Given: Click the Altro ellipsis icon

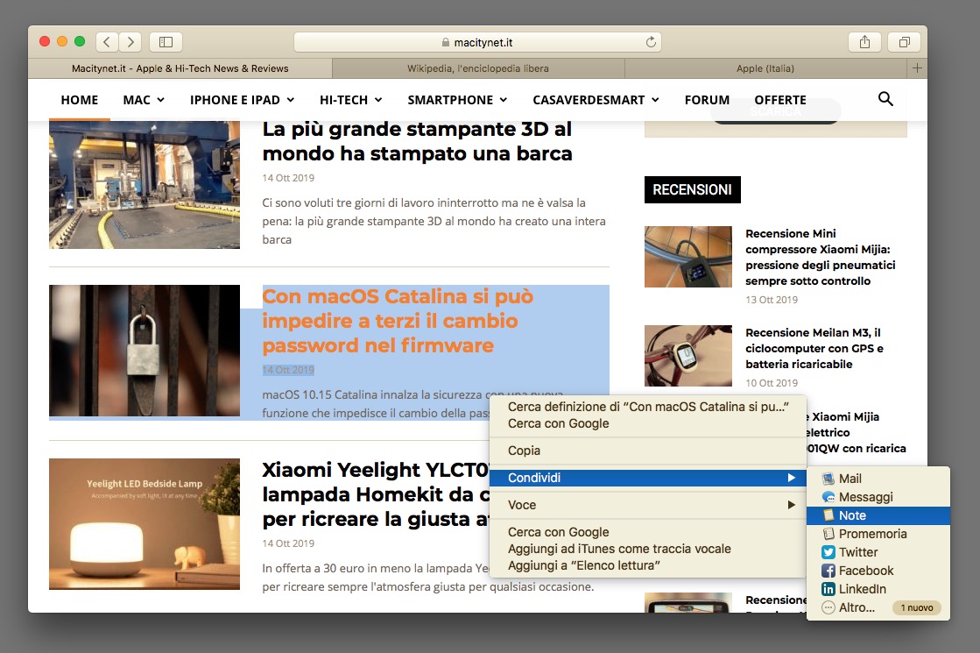Looking at the screenshot, I should click(x=828, y=607).
